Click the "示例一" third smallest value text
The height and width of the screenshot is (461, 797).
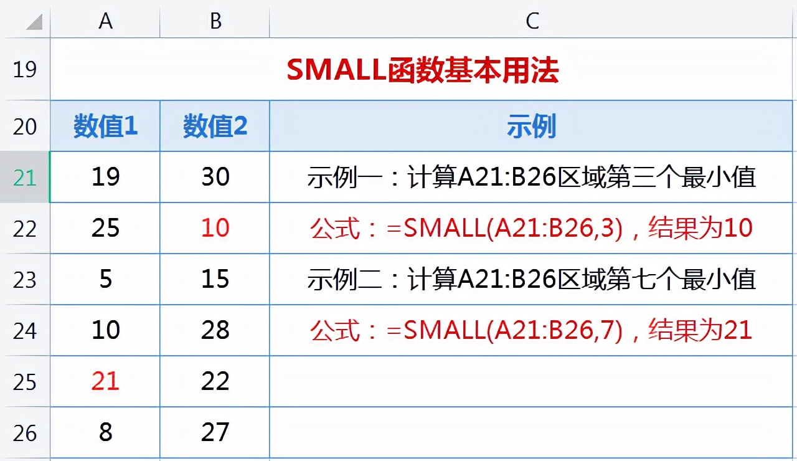(x=532, y=178)
